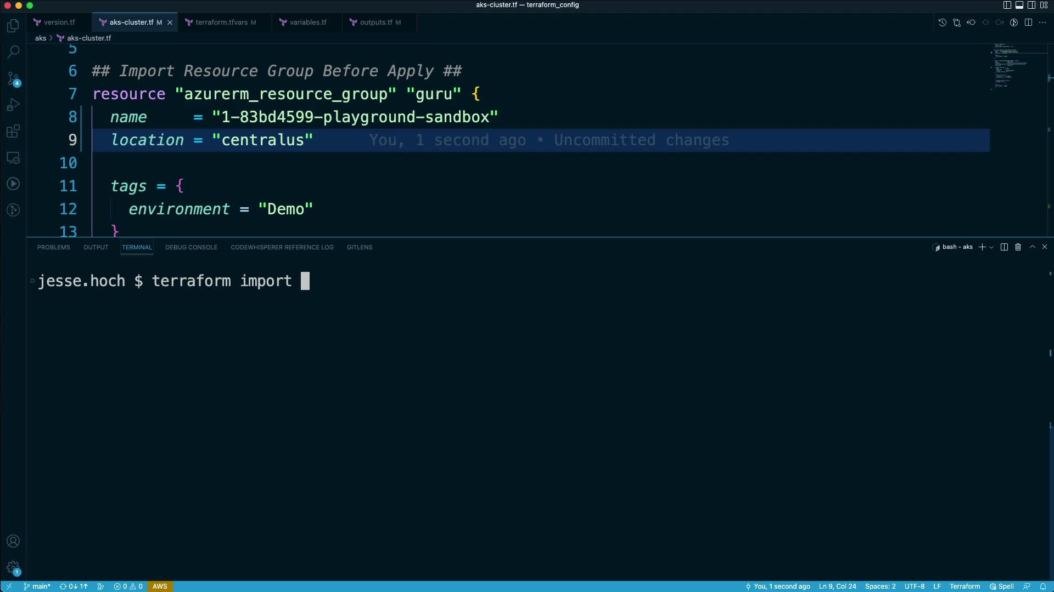Switch to the PROBLEMS panel tab

(54, 247)
